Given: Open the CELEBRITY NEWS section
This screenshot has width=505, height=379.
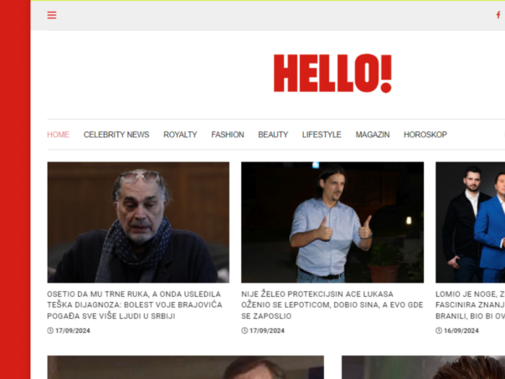Looking at the screenshot, I should [116, 135].
